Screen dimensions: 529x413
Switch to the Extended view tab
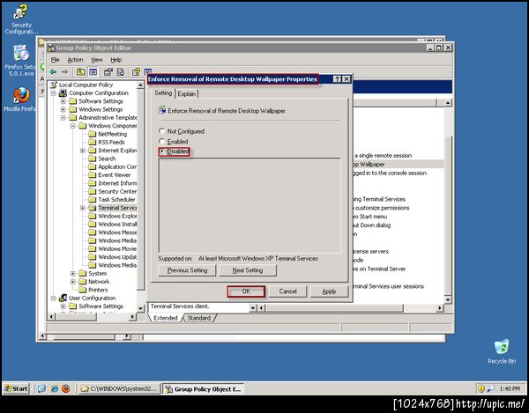[x=166, y=318]
